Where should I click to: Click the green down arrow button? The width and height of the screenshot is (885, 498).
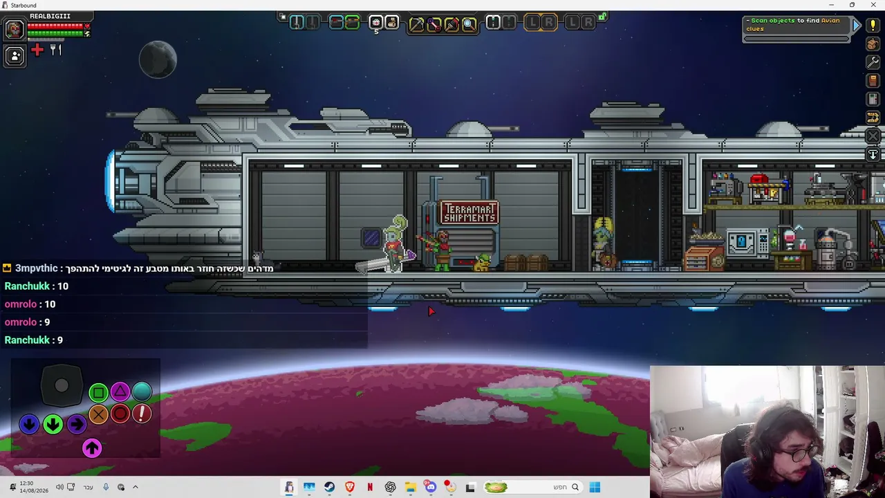[x=53, y=423]
